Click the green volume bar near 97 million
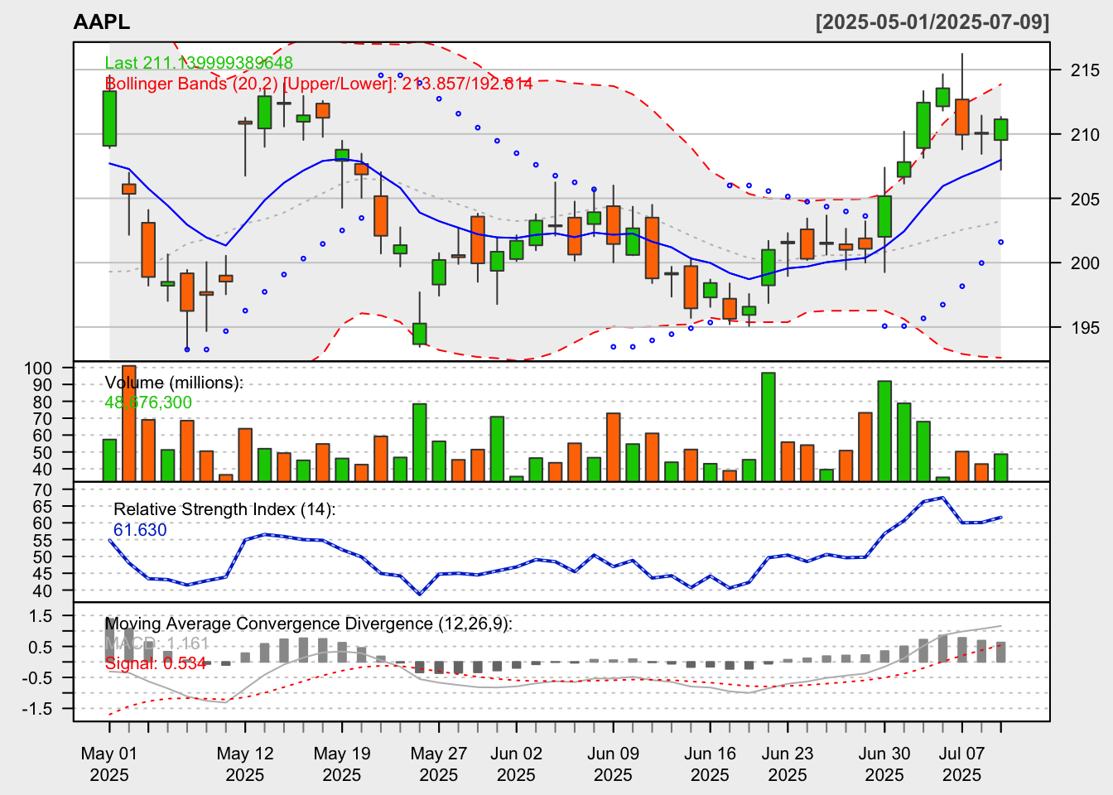The width and height of the screenshot is (1113, 795). tap(768, 426)
